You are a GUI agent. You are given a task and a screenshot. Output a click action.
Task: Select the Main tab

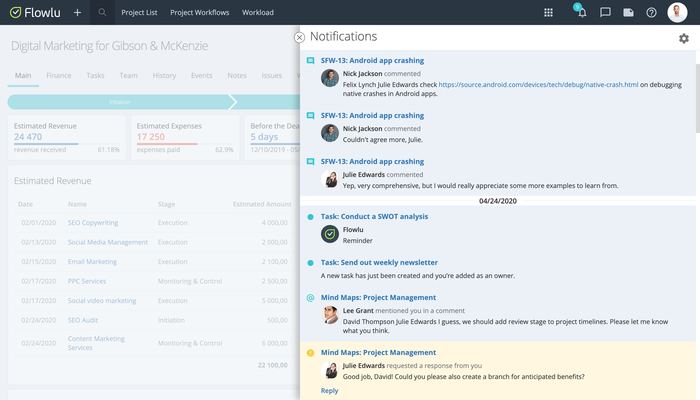click(23, 75)
